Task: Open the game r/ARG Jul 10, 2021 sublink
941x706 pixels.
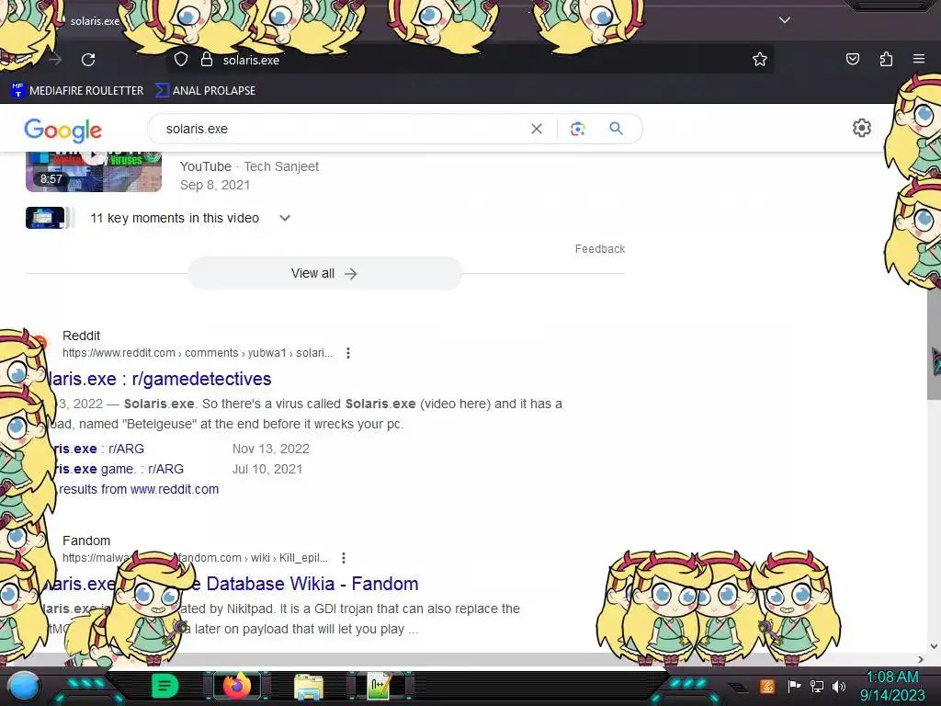Action: (x=119, y=469)
